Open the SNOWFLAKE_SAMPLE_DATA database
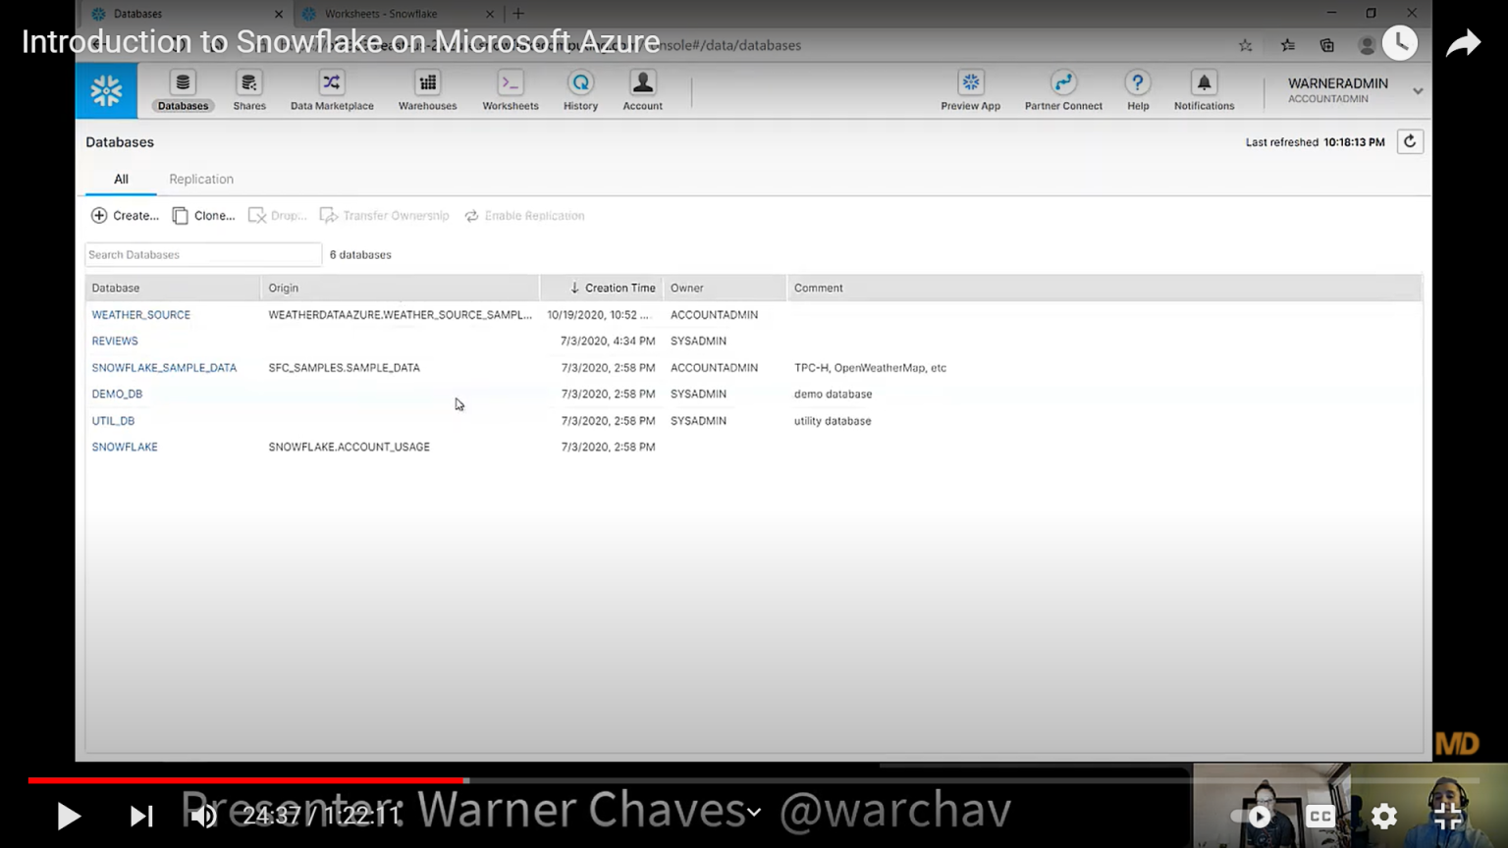The height and width of the screenshot is (848, 1508). [x=164, y=367]
